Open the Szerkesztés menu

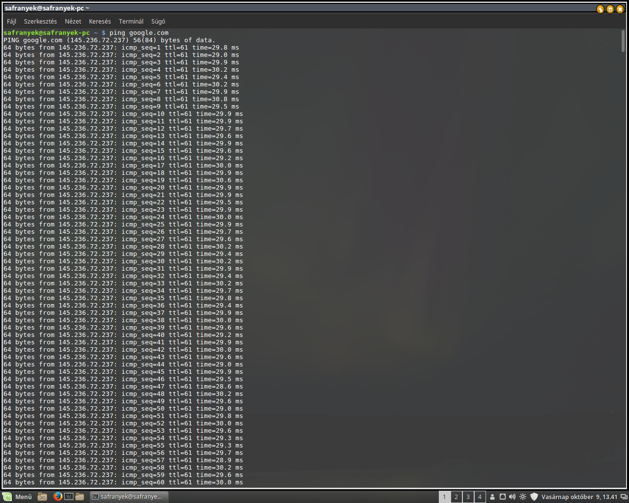tap(40, 22)
